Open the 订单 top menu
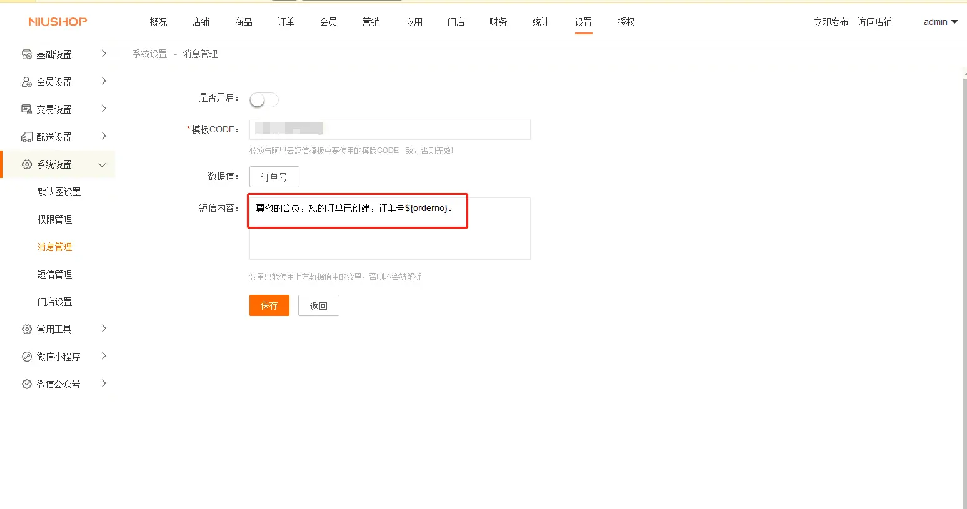 286,22
